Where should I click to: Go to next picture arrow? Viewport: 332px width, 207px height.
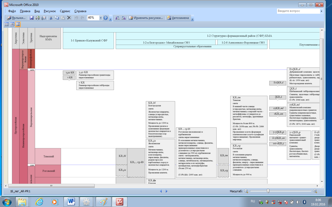(167, 191)
